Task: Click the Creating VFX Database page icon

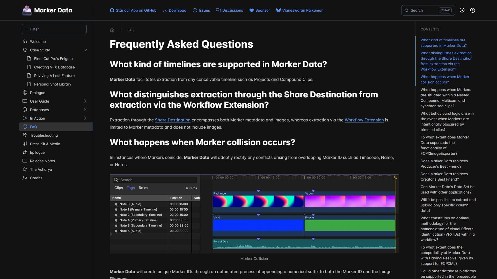Action: 29,67
